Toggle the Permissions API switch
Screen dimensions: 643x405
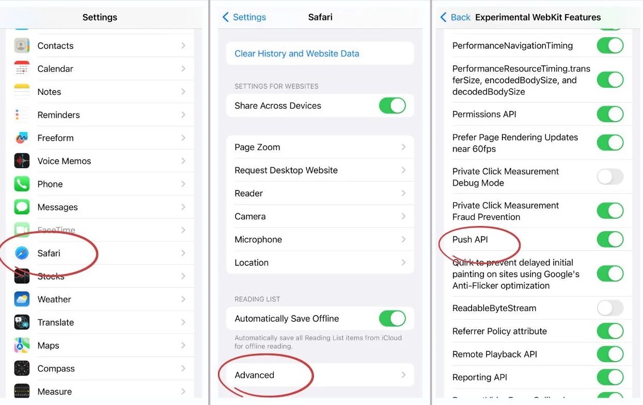(610, 114)
